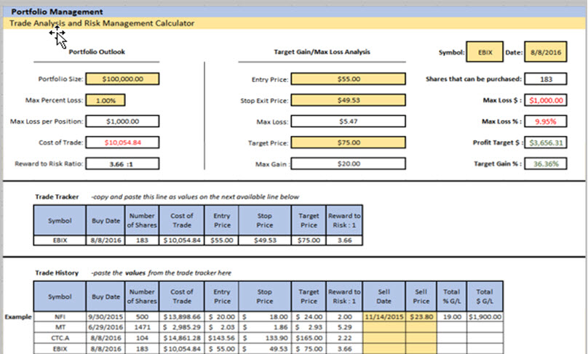Screen dimensions: 588x354
Task: Click the NFI buy date 9/30/2015
Action: point(106,317)
